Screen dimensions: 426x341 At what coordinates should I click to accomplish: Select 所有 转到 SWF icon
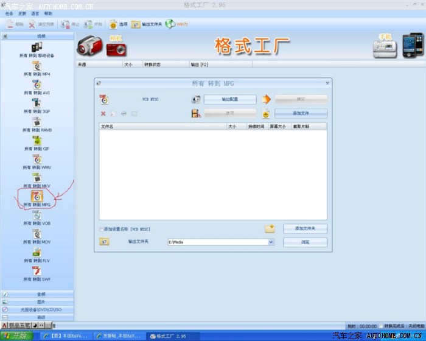(37, 271)
